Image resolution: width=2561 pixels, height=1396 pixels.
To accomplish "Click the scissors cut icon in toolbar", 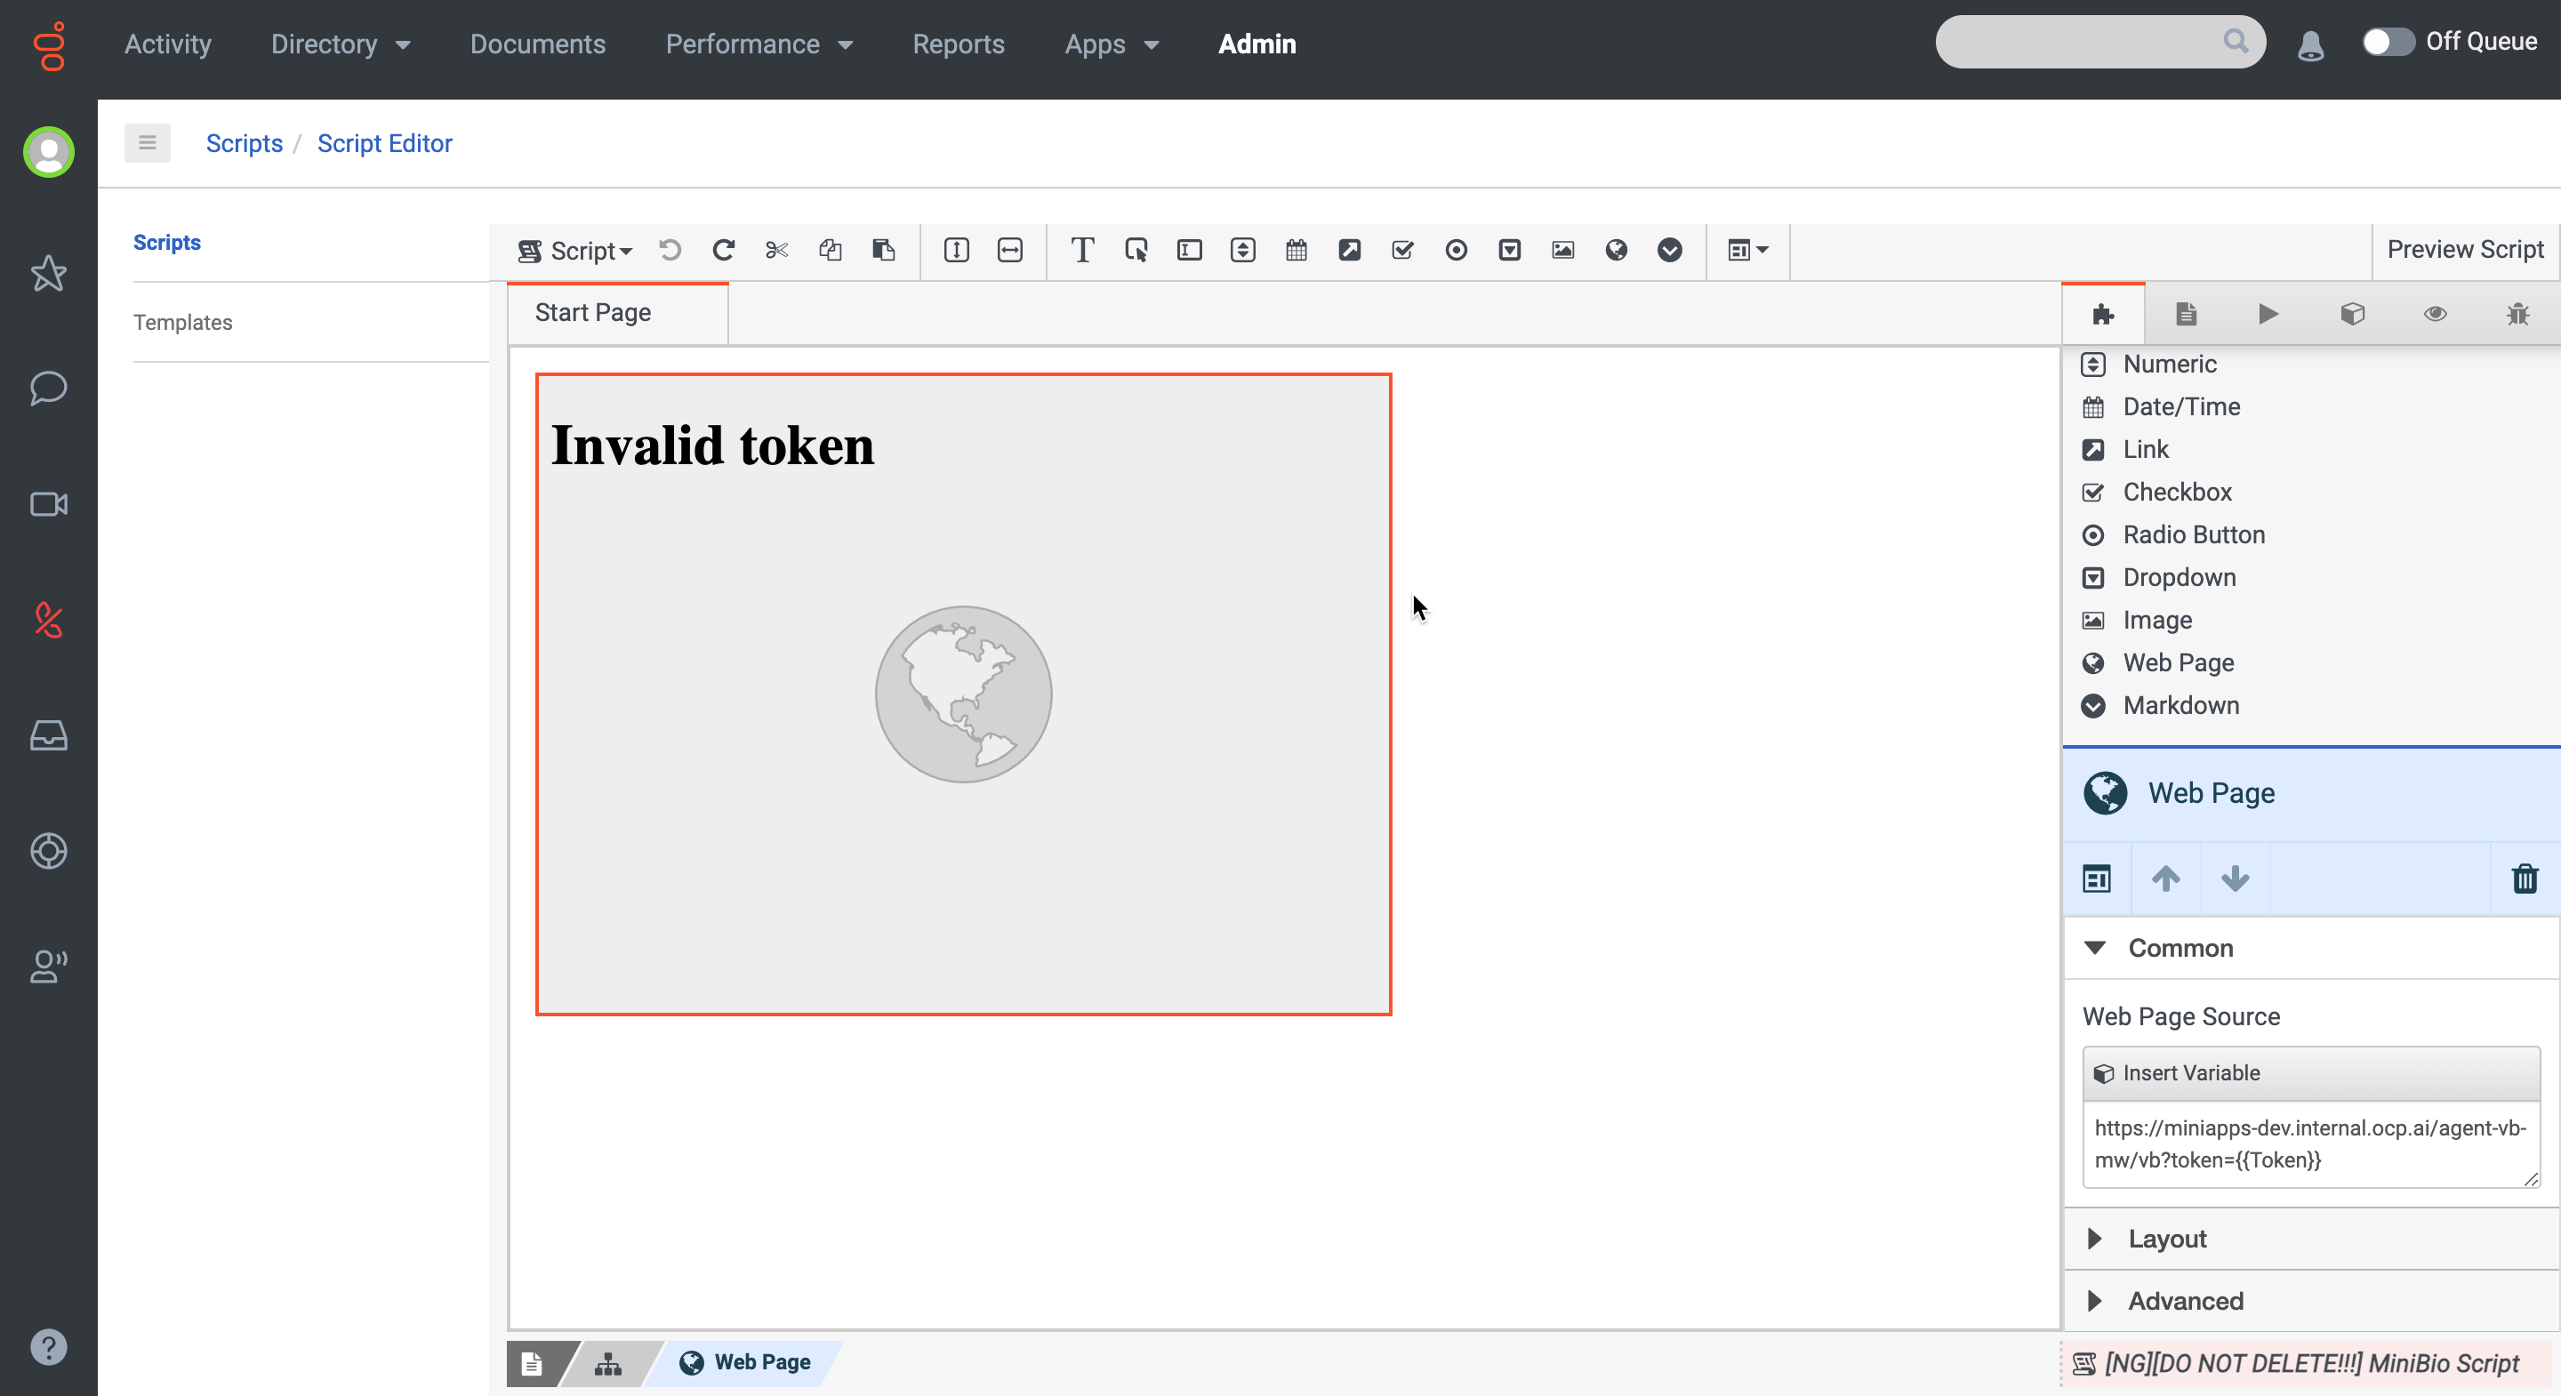I will tap(776, 250).
